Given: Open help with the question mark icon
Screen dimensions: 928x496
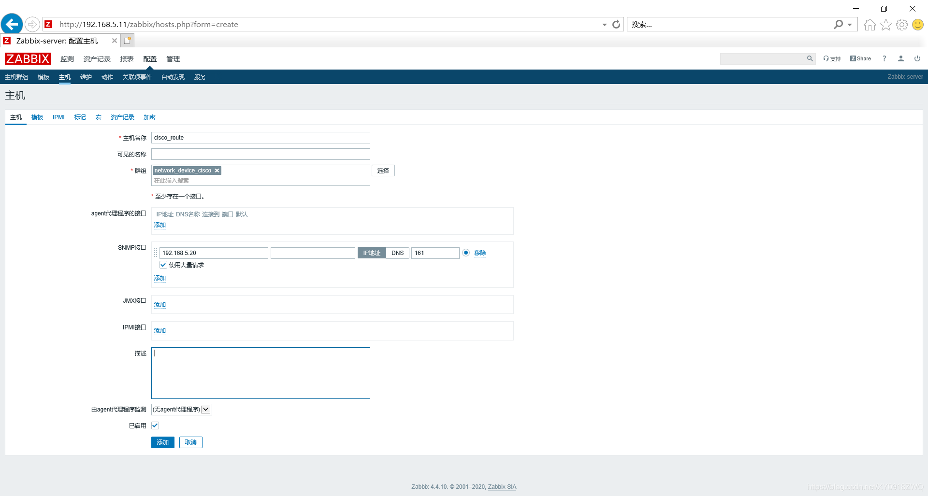Looking at the screenshot, I should coord(884,58).
